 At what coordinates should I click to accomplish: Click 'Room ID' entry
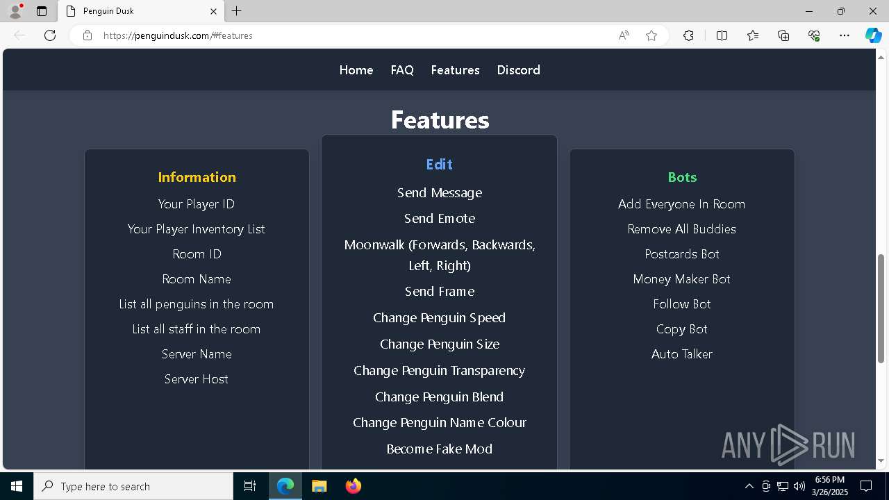click(197, 254)
